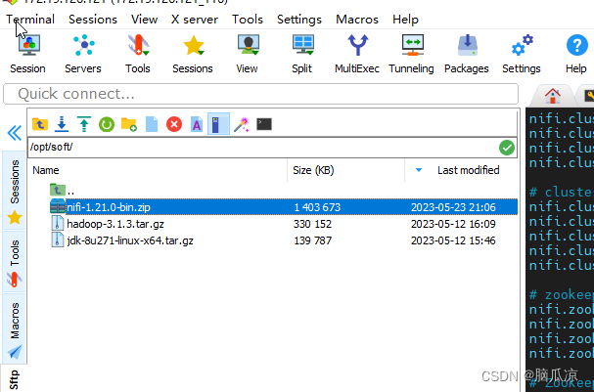Viewport: 594px width, 392px height.
Task: Confirm path with green checkmark
Action: pos(507,148)
